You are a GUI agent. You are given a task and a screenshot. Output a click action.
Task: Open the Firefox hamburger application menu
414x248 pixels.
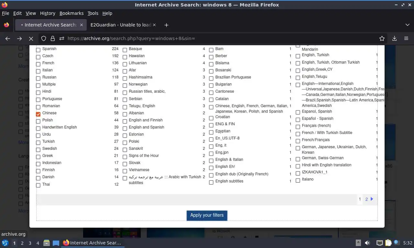tap(406, 38)
